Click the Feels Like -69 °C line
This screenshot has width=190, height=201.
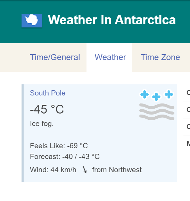click(59, 146)
